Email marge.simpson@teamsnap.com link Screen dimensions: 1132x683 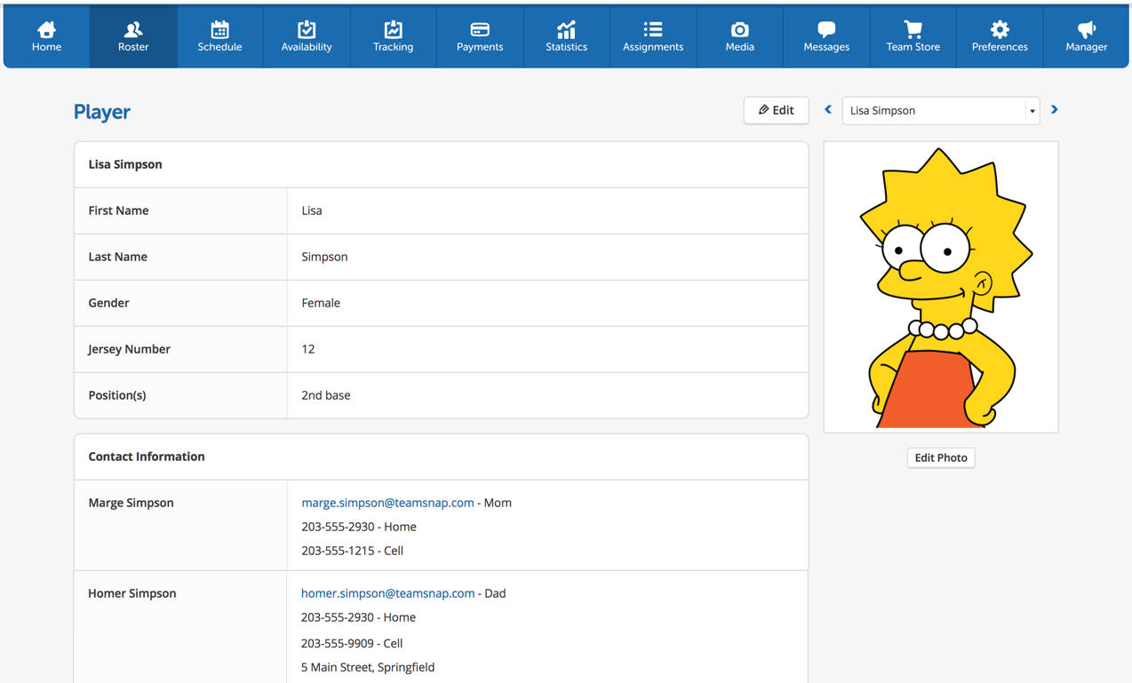click(x=387, y=503)
